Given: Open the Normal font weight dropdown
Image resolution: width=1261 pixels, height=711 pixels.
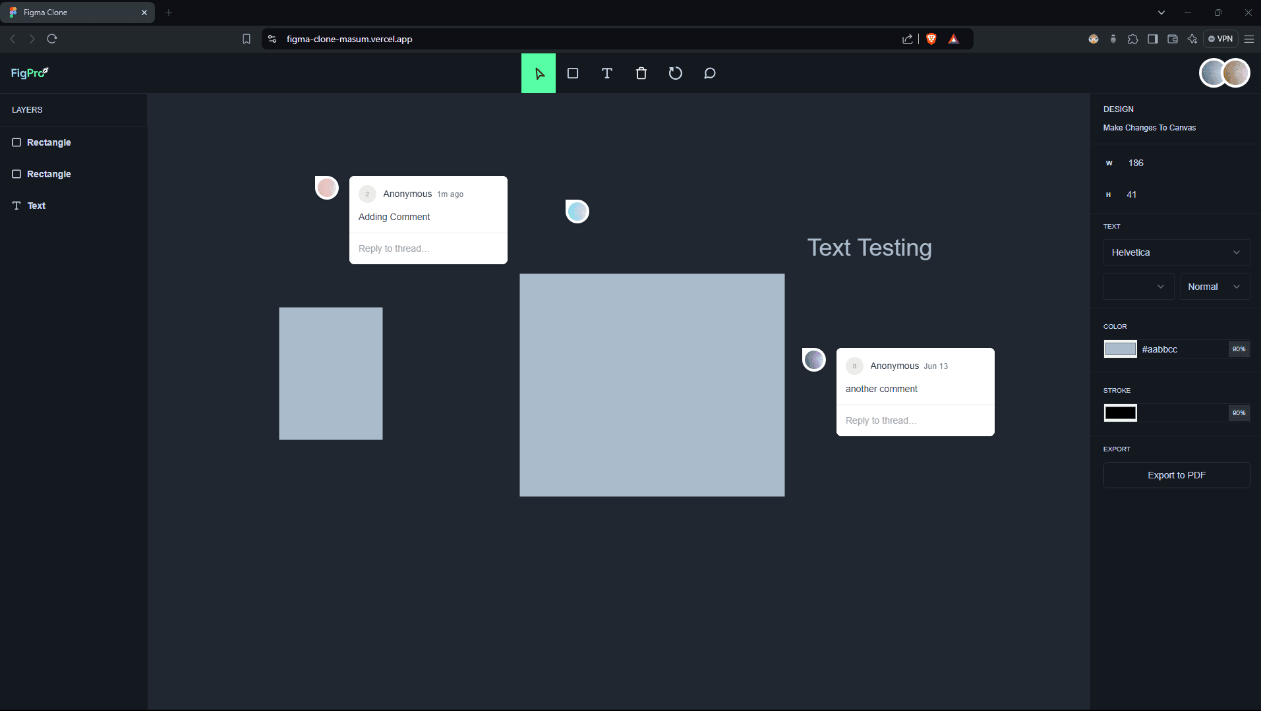Looking at the screenshot, I should [1214, 287].
